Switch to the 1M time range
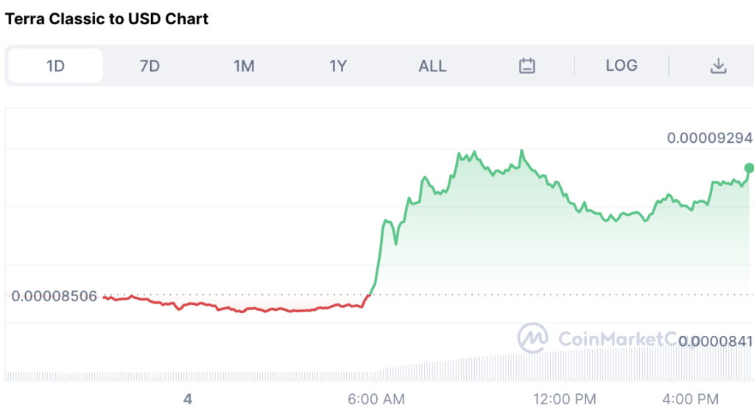 [244, 66]
